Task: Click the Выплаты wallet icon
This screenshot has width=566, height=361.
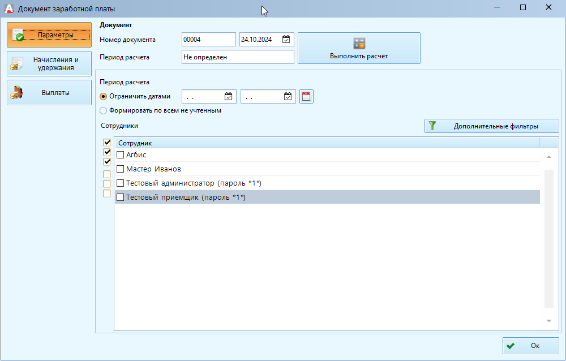Action: pyautogui.click(x=17, y=93)
